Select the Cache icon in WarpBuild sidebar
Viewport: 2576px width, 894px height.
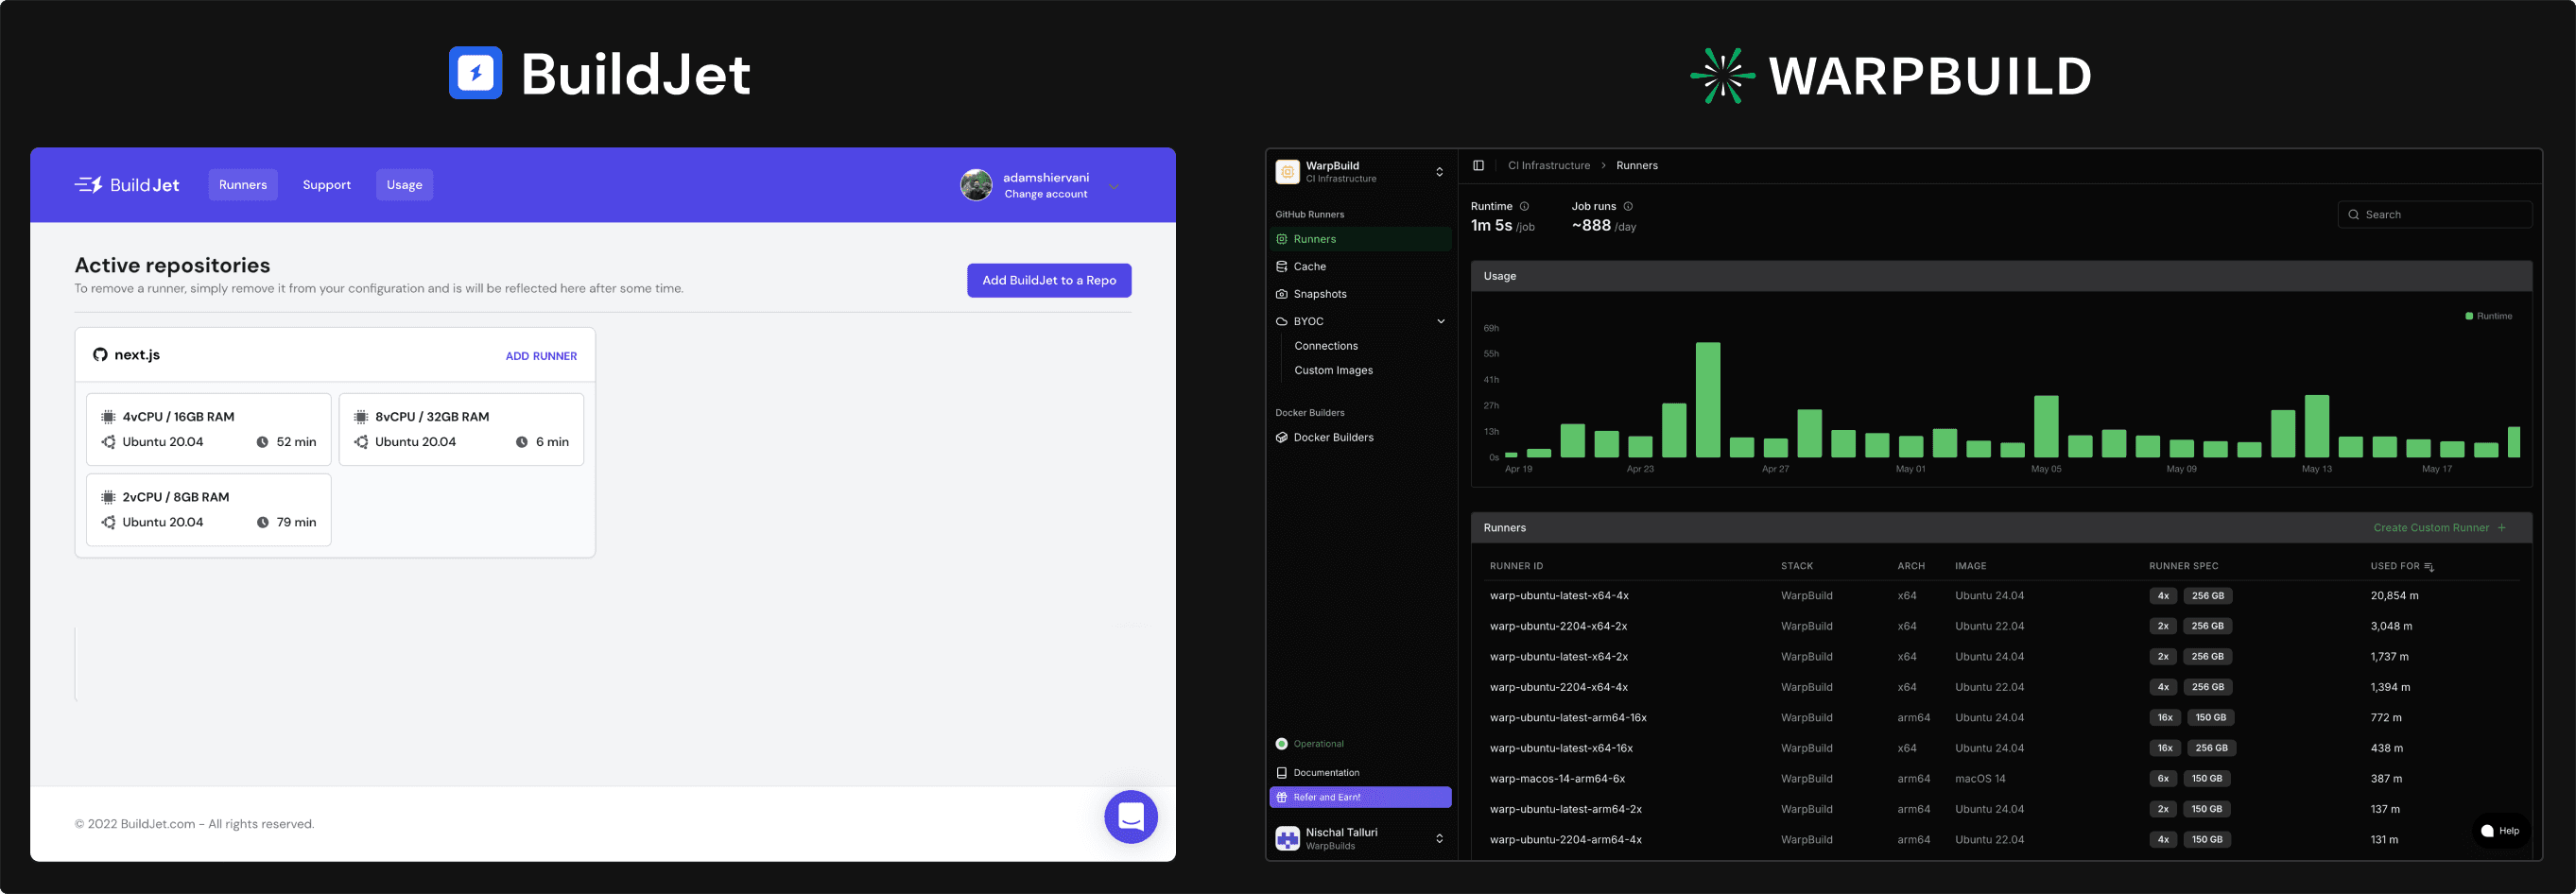point(1282,266)
